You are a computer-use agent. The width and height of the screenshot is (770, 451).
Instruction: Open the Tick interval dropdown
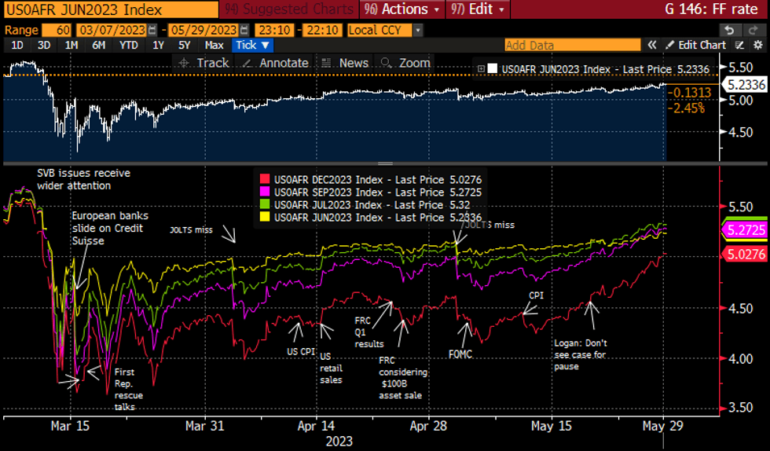click(x=253, y=45)
